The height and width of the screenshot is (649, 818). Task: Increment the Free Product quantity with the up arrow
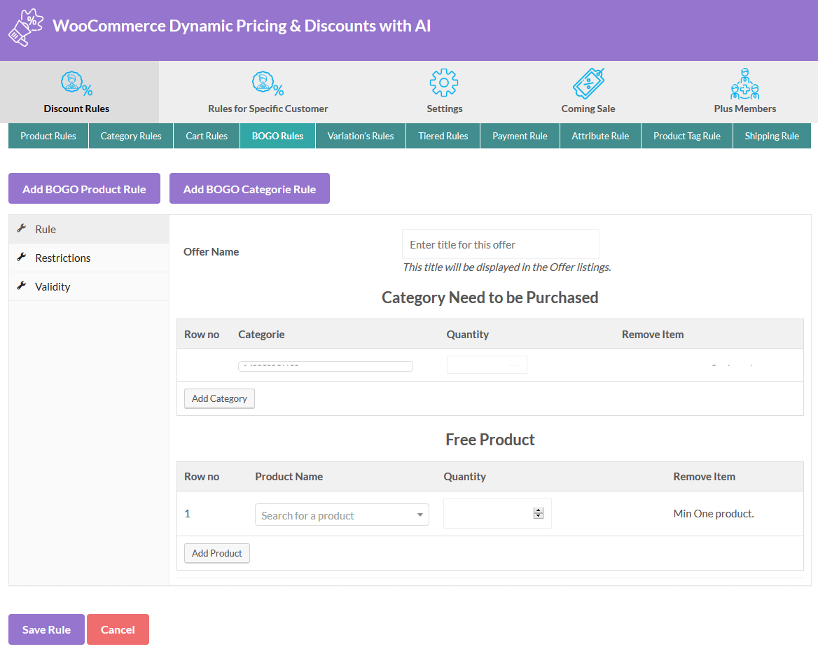pos(538,510)
